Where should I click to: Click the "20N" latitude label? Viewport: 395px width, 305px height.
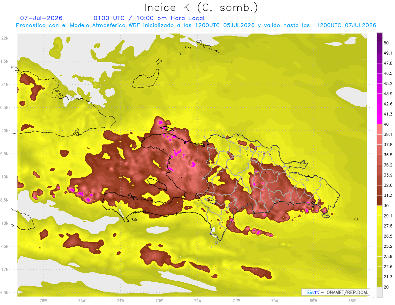pyautogui.click(x=5, y=131)
